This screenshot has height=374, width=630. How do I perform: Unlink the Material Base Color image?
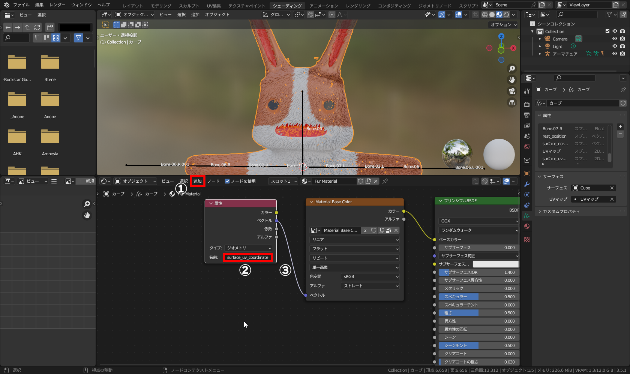click(x=396, y=230)
